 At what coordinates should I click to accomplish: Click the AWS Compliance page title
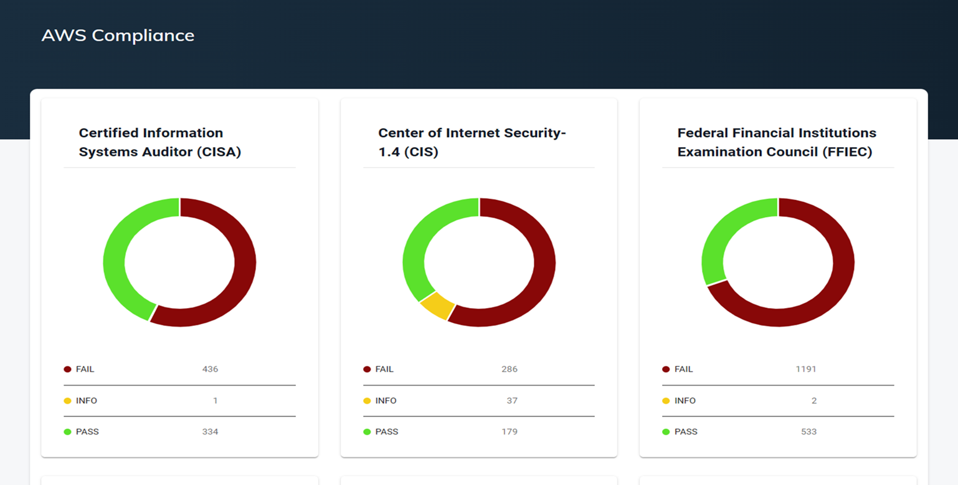pos(118,36)
